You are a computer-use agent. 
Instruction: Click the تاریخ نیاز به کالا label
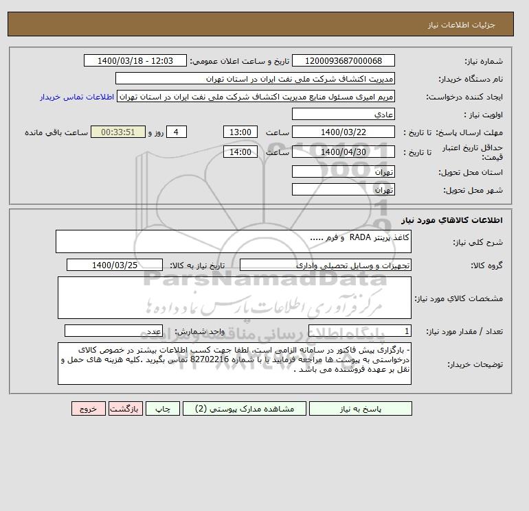197,265
